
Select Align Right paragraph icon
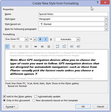click(20, 46)
